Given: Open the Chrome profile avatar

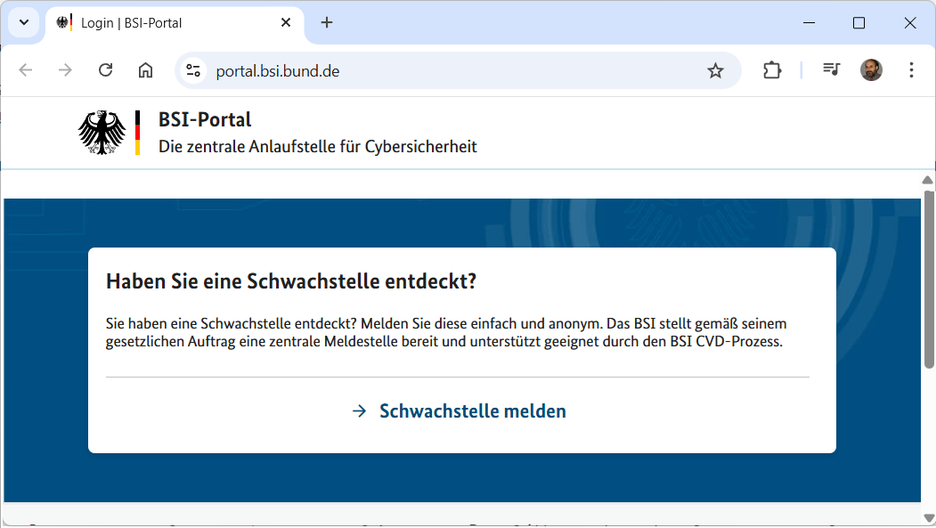Looking at the screenshot, I should point(871,70).
